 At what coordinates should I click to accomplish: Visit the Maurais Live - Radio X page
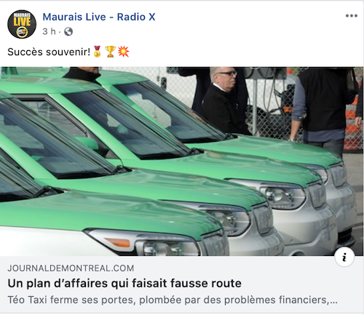point(99,17)
